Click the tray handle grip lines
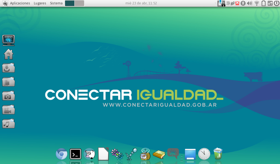280x164 pixels. [215, 3]
